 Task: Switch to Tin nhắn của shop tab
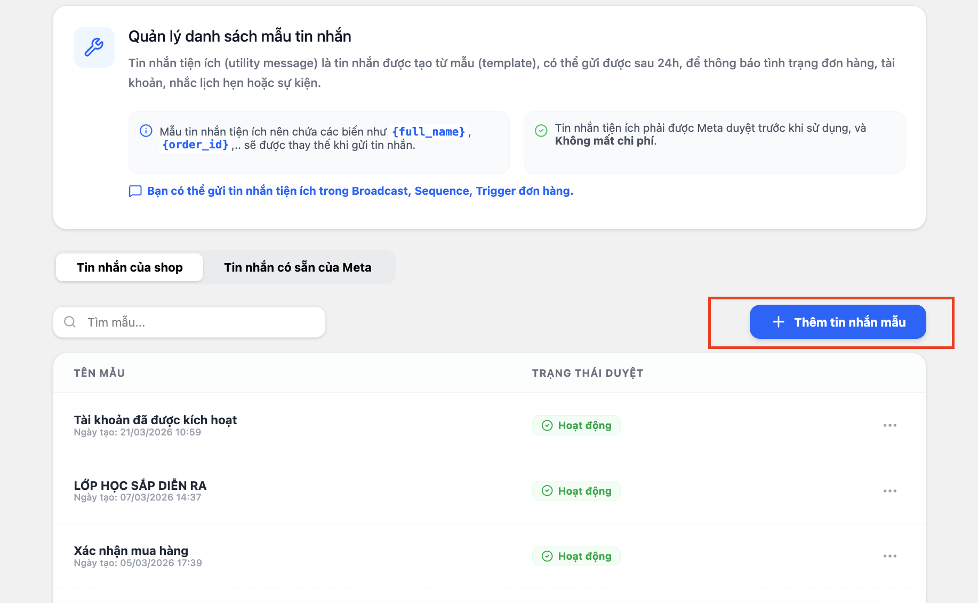pyautogui.click(x=130, y=267)
